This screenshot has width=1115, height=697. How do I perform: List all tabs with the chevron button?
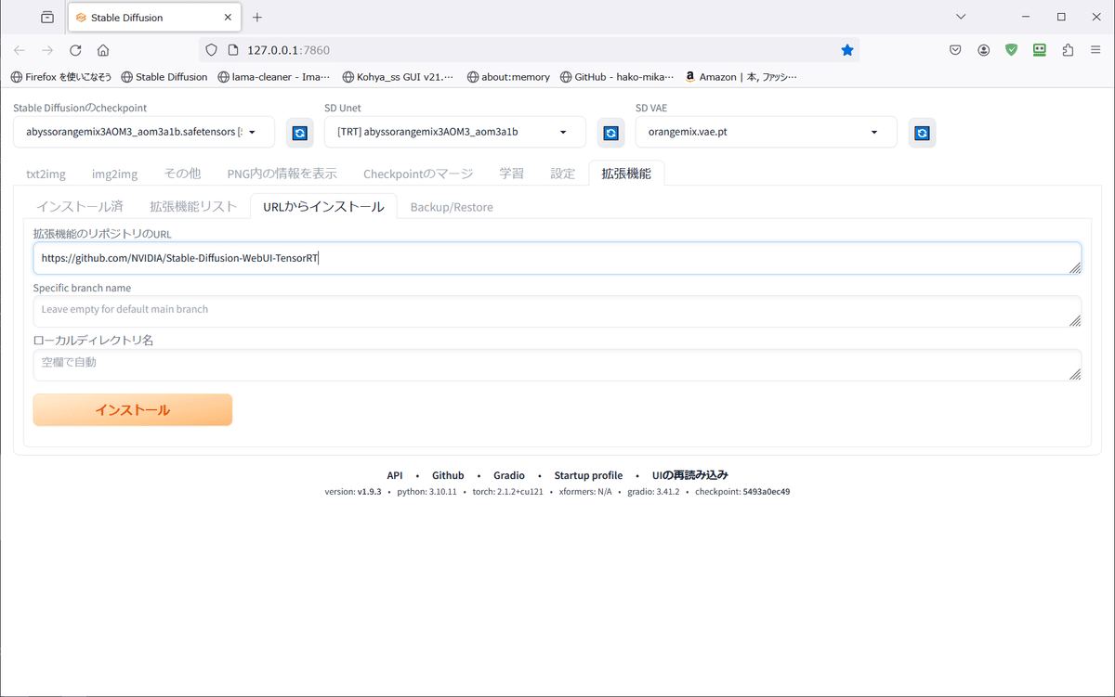pos(961,17)
